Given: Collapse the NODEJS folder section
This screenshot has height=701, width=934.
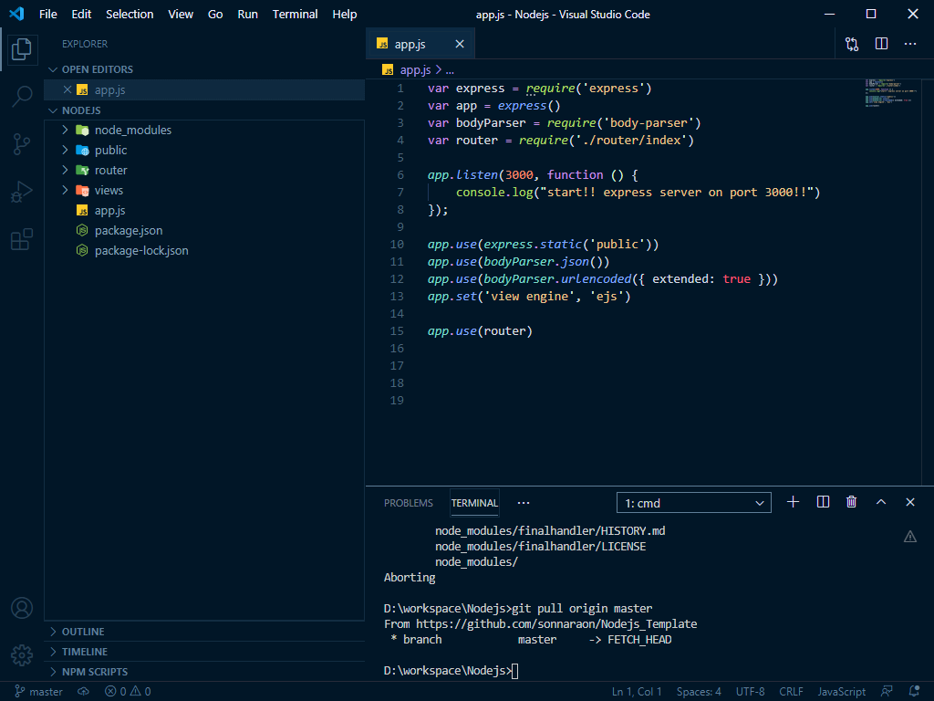Looking at the screenshot, I should click(x=205, y=110).
